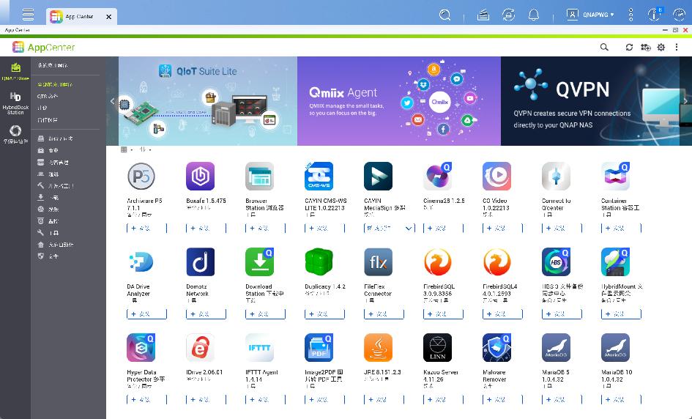Install the Archiware P5 app
The width and height of the screenshot is (692, 419).
(x=146, y=229)
